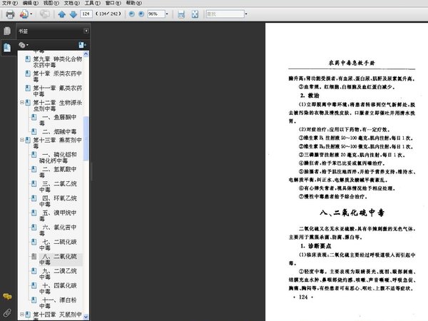Go to next page with down arrow

pyautogui.click(x=73, y=14)
